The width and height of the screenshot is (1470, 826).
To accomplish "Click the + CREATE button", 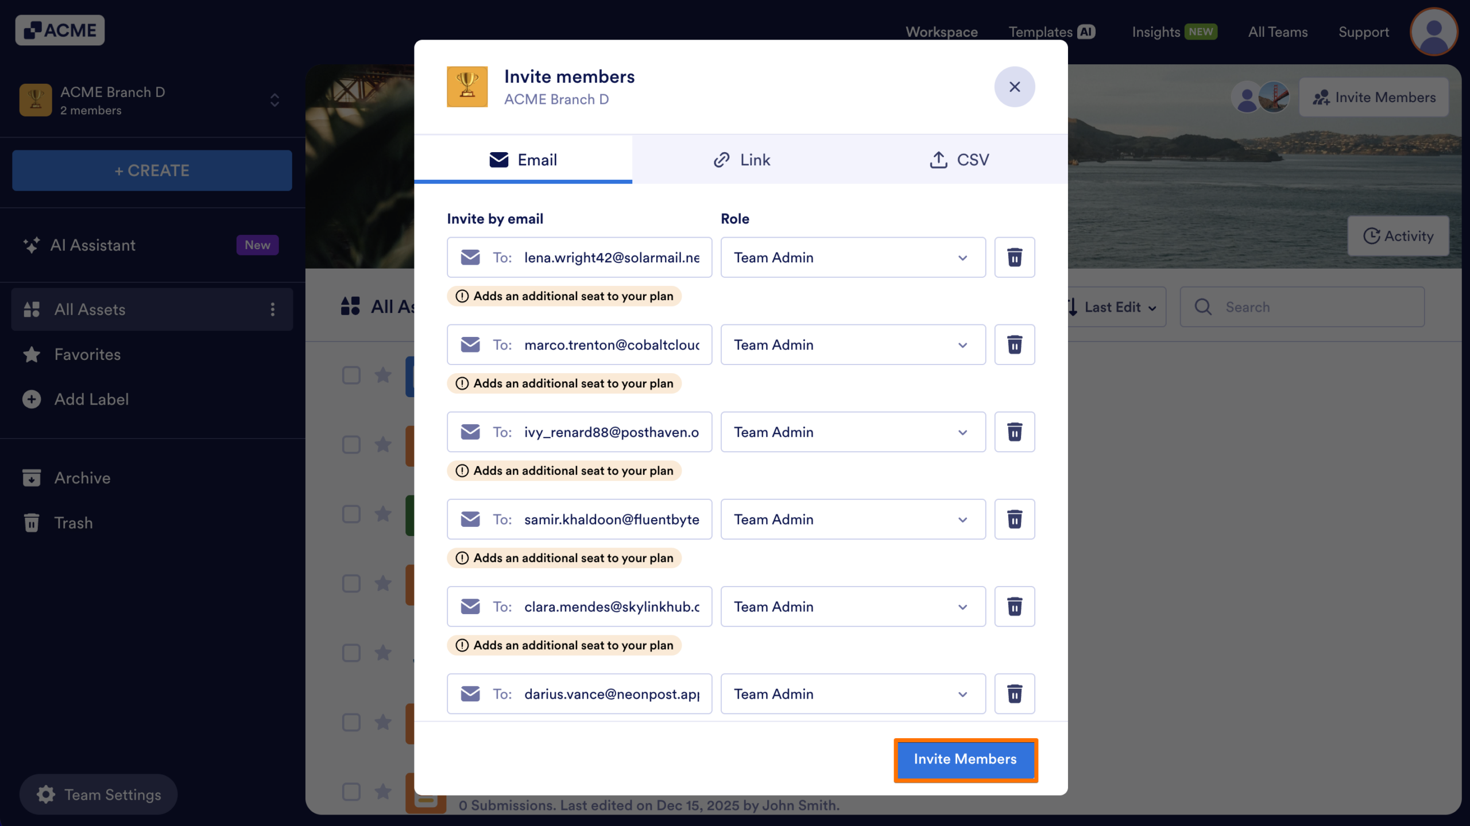I will point(152,170).
